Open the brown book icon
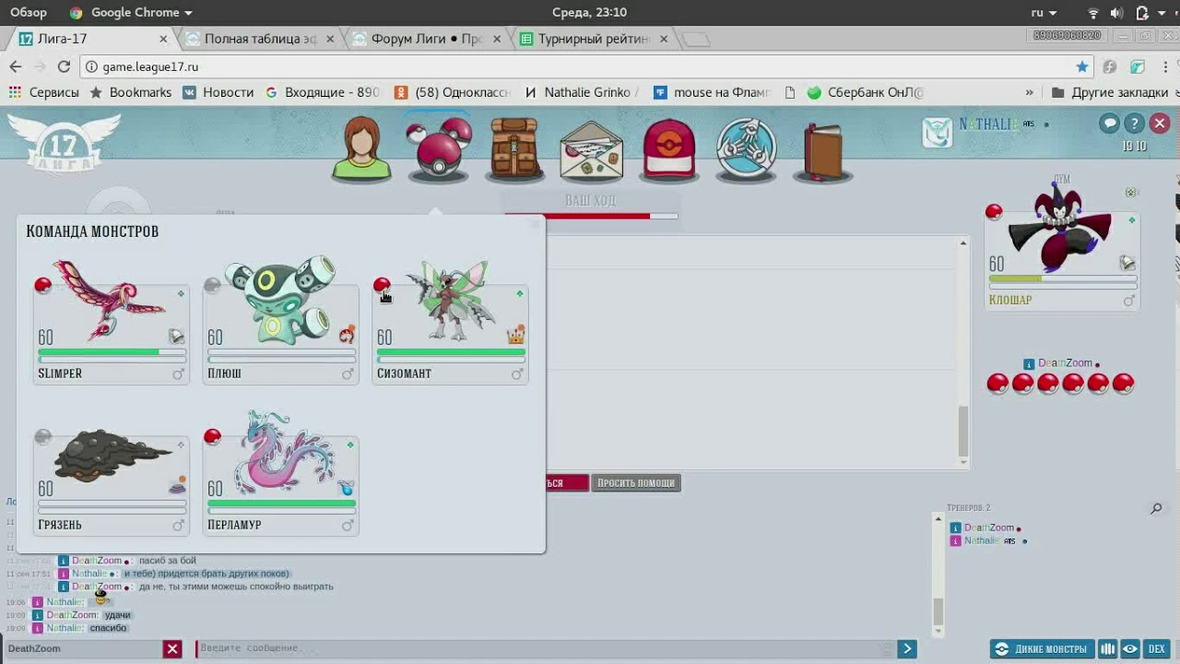The height and width of the screenshot is (664, 1180). click(823, 150)
